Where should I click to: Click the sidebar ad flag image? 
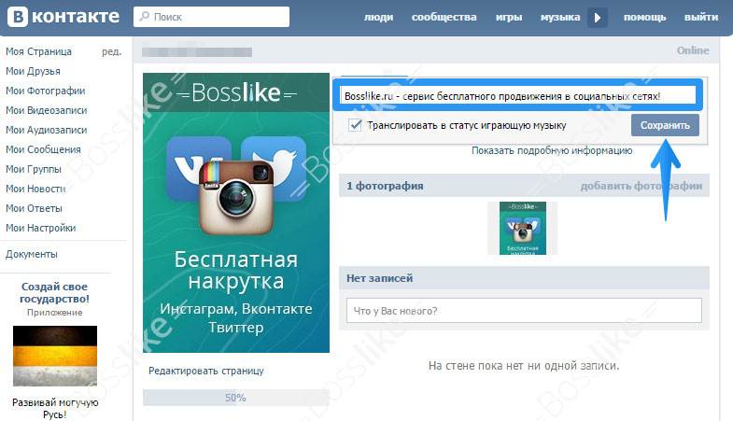point(55,356)
